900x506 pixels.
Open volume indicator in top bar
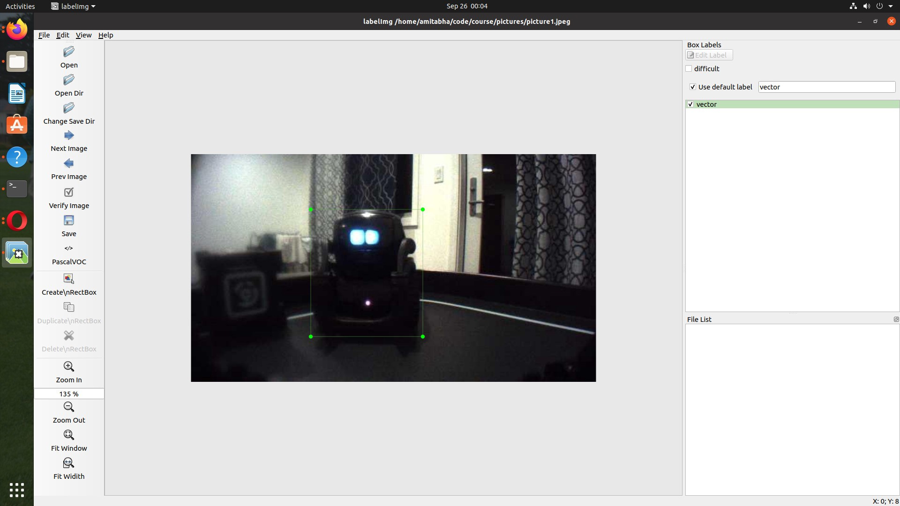(867, 6)
